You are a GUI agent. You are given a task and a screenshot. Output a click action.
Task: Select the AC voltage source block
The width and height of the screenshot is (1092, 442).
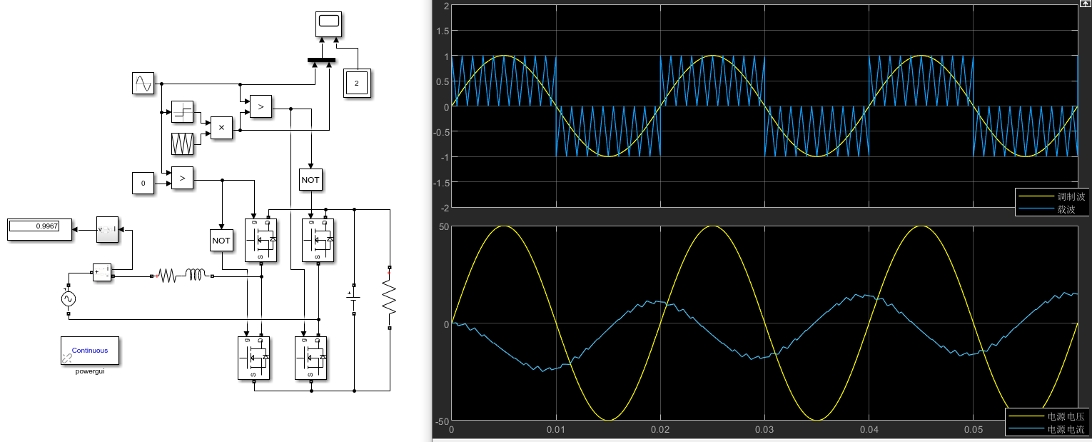[67, 298]
